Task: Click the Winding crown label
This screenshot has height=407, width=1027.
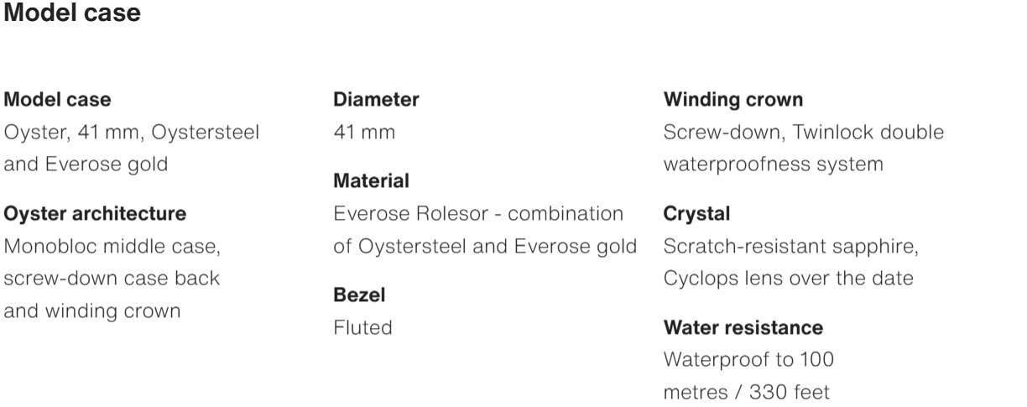Action: click(x=732, y=100)
